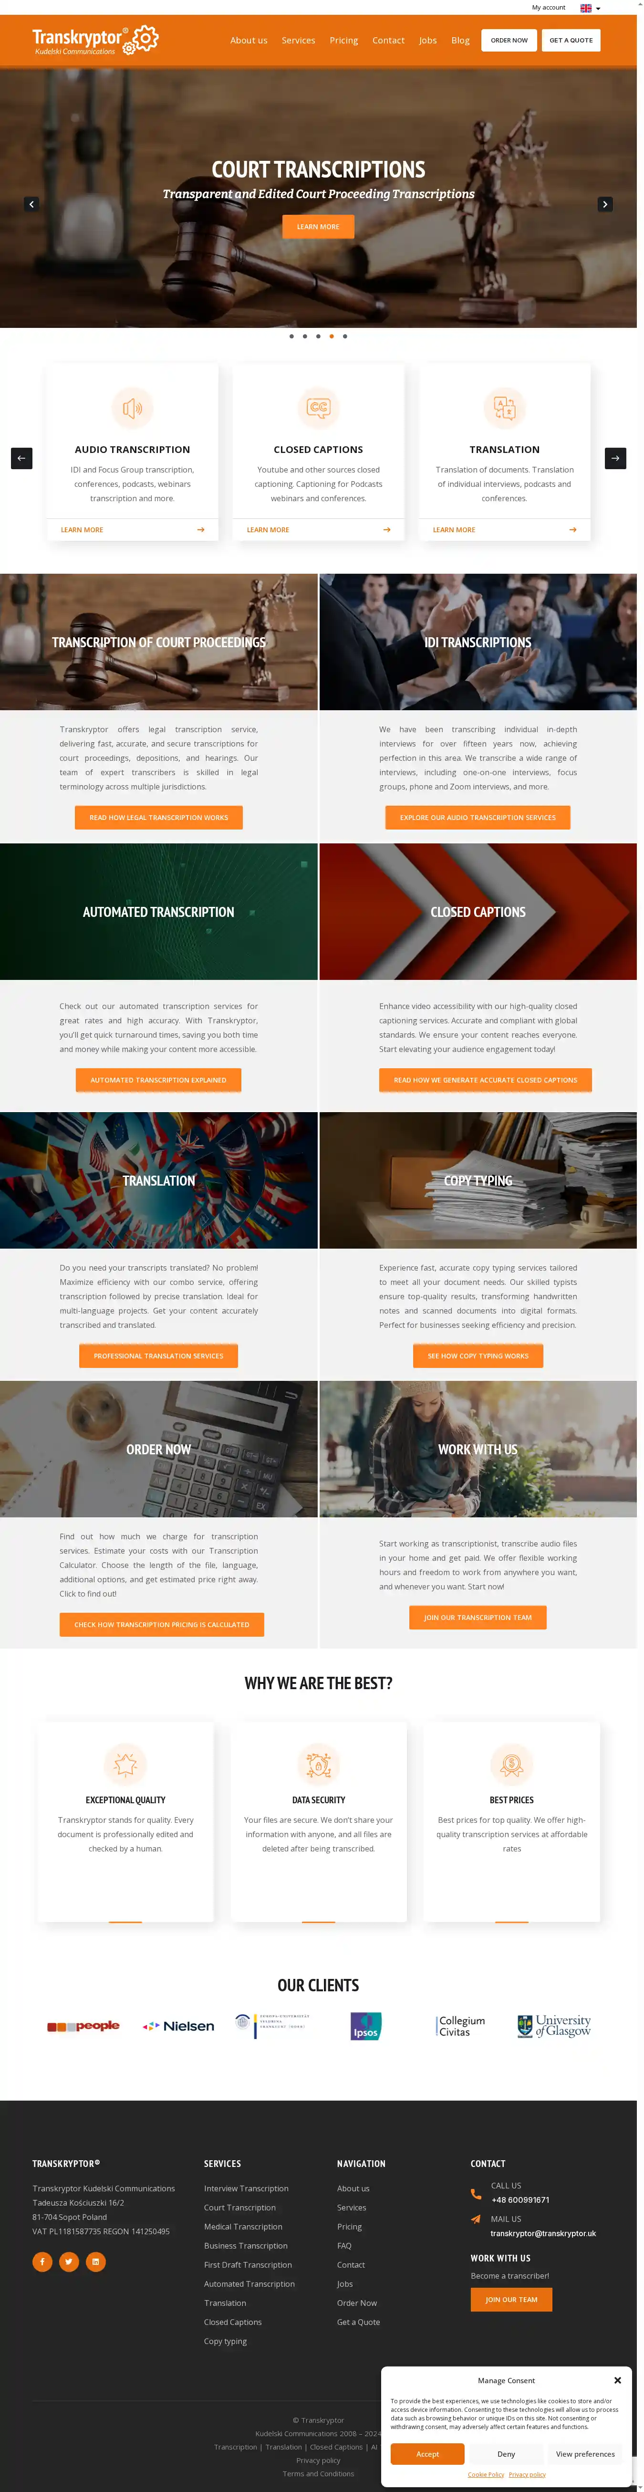Screen dimensions: 644x2492
Task: Click the Closed Captions CC icon
Action: (x=318, y=407)
